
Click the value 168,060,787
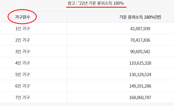[140, 97]
